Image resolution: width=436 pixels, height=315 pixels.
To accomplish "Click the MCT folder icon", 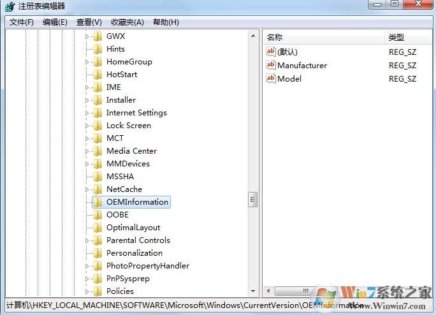I will click(x=98, y=138).
